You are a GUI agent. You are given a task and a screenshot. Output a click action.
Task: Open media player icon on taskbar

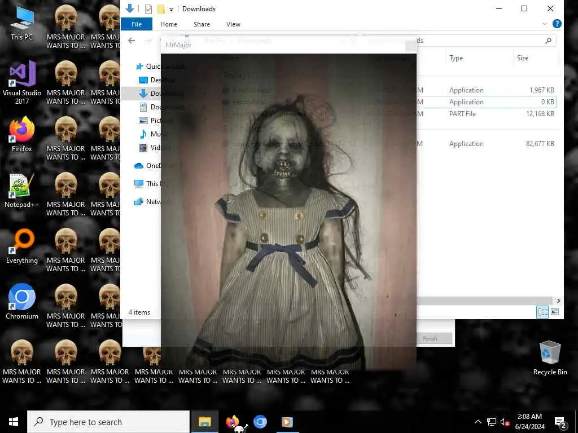[287, 422]
